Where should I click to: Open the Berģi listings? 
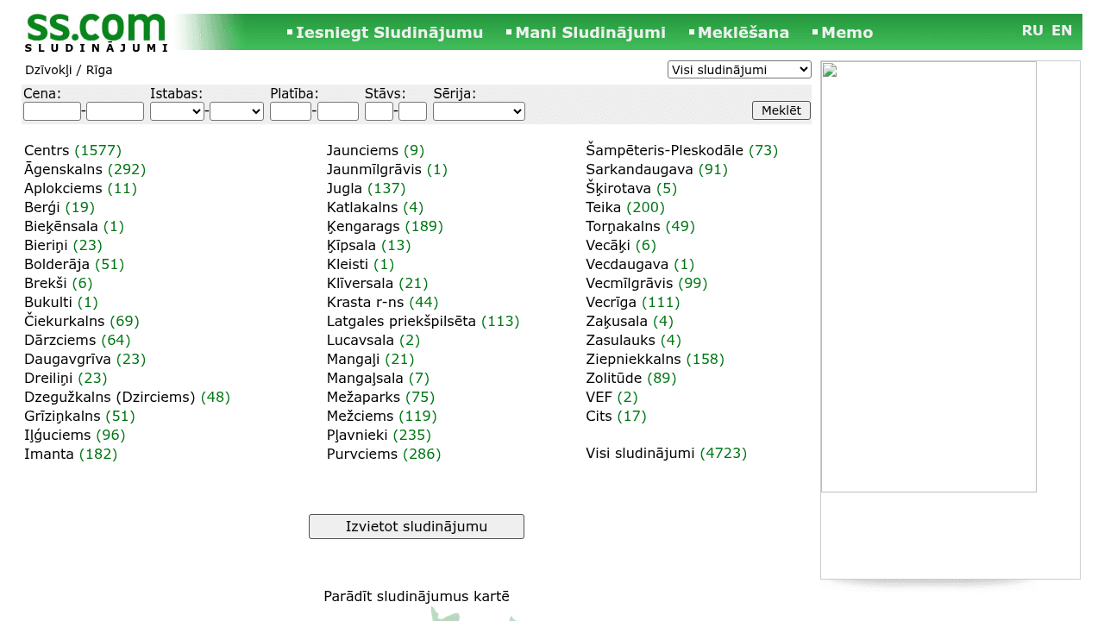pos(42,207)
